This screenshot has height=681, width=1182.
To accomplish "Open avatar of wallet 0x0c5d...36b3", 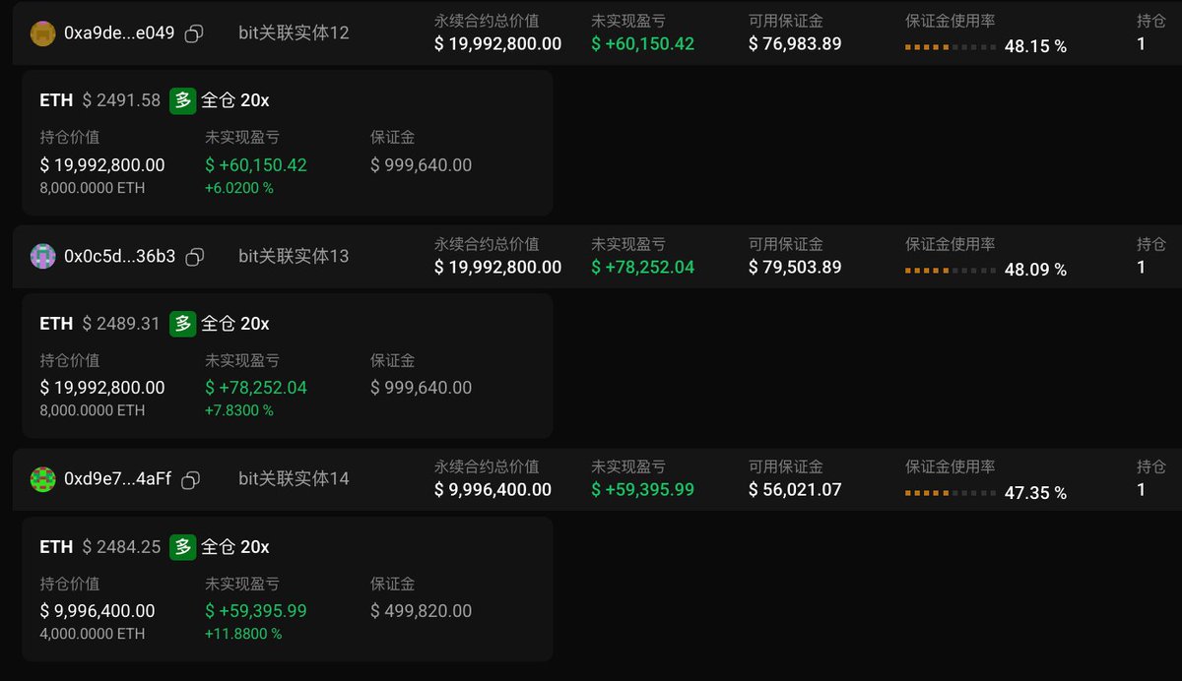I will [x=42, y=256].
